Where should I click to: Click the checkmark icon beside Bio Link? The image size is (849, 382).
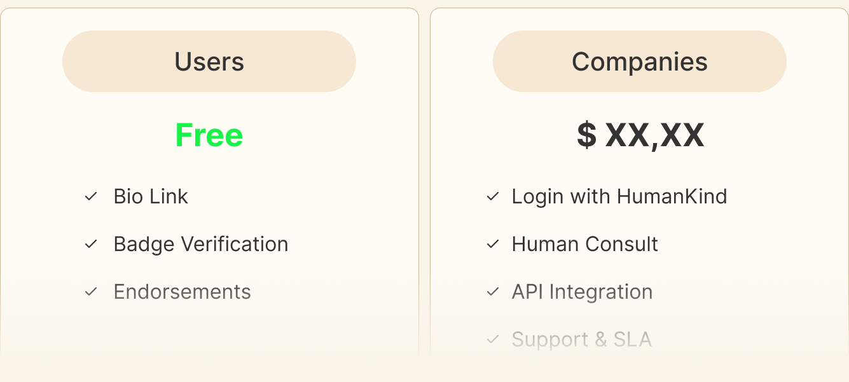tap(91, 196)
